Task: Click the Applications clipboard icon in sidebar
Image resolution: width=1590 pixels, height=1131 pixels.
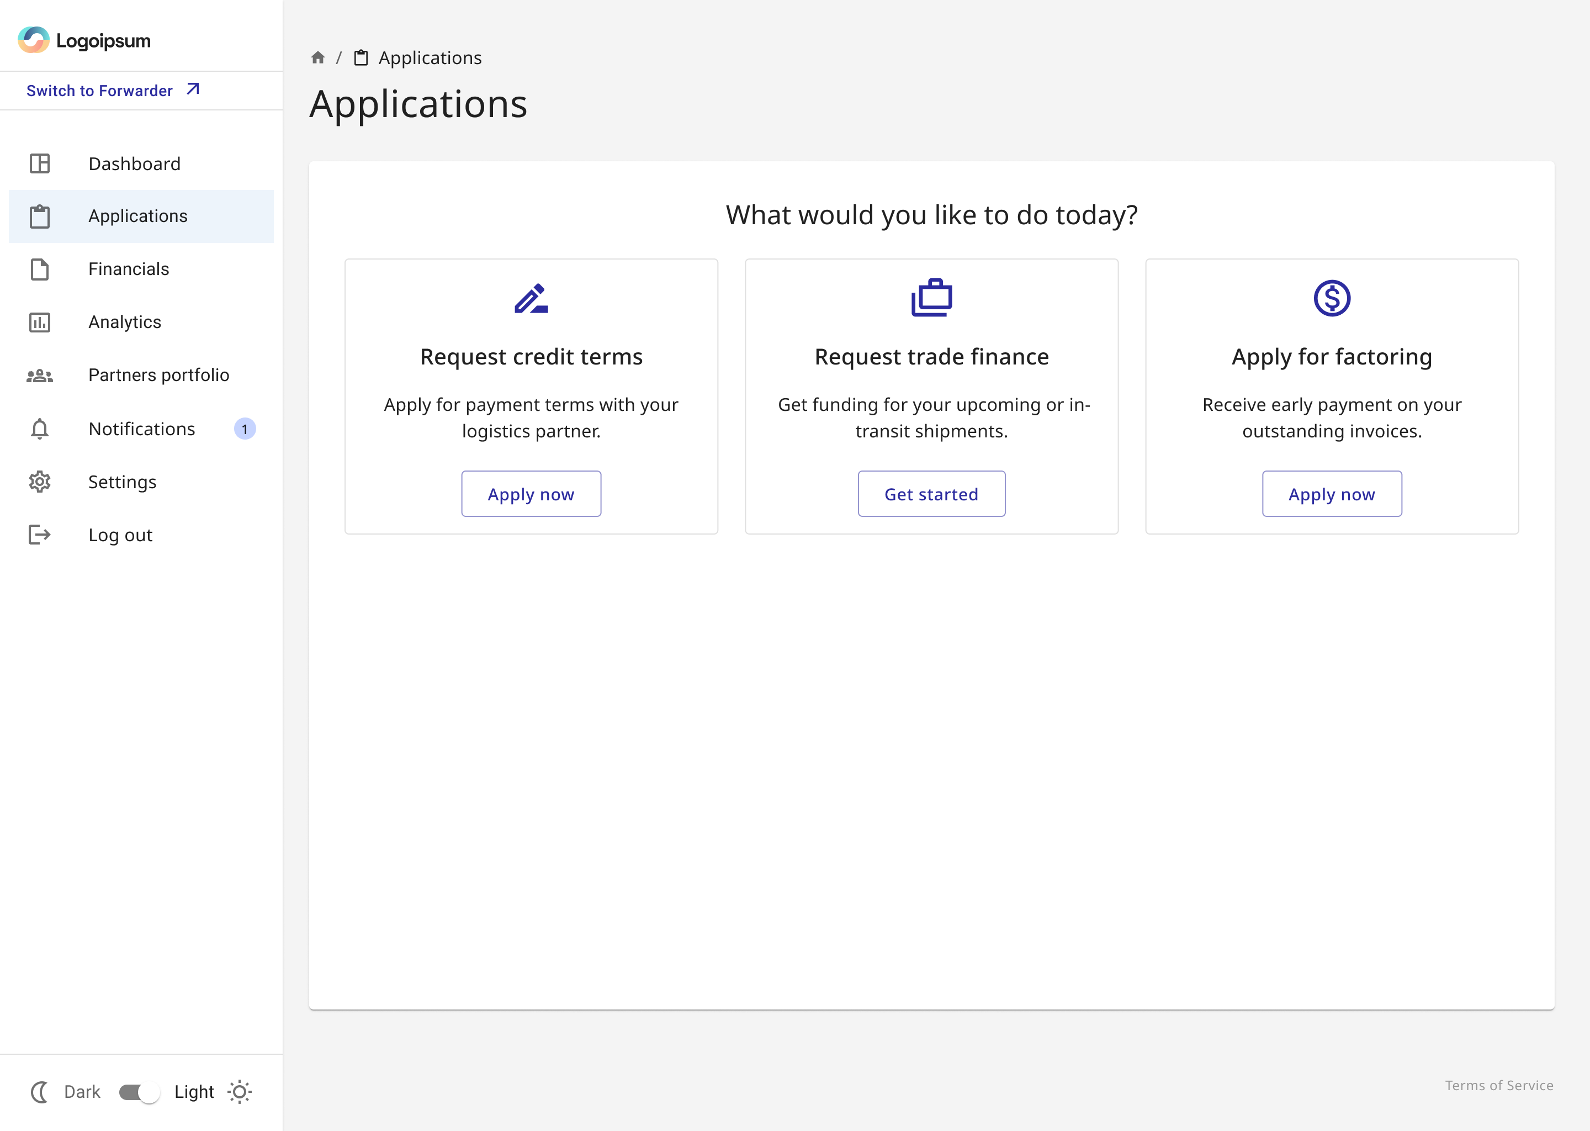Action: (40, 216)
